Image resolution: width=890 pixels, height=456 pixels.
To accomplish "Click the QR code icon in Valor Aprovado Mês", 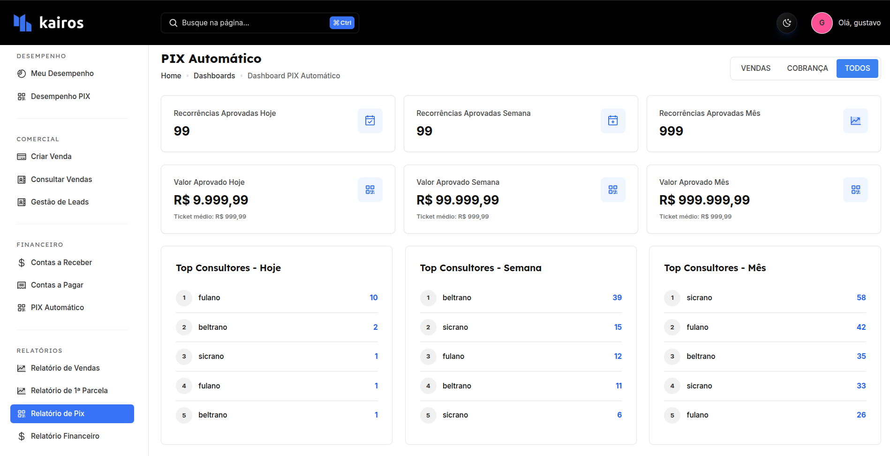I will pyautogui.click(x=855, y=190).
